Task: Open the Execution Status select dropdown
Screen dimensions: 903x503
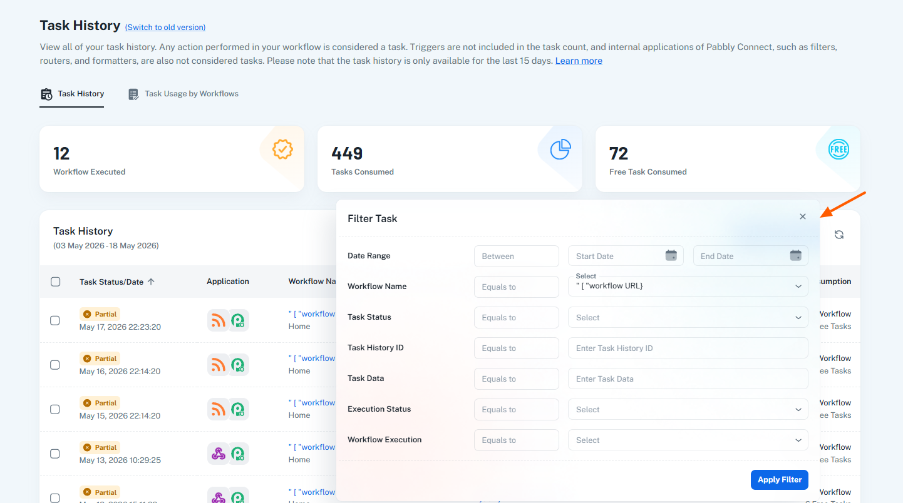Action: [x=688, y=409]
